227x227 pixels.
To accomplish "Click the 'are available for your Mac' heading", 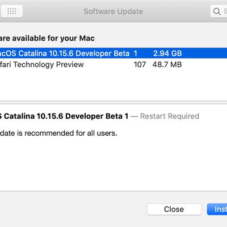I will (47, 39).
